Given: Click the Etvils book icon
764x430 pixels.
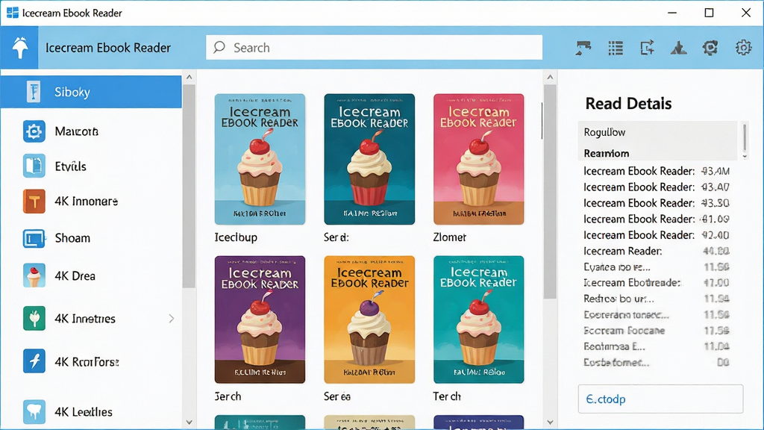Looking at the screenshot, I should (34, 166).
